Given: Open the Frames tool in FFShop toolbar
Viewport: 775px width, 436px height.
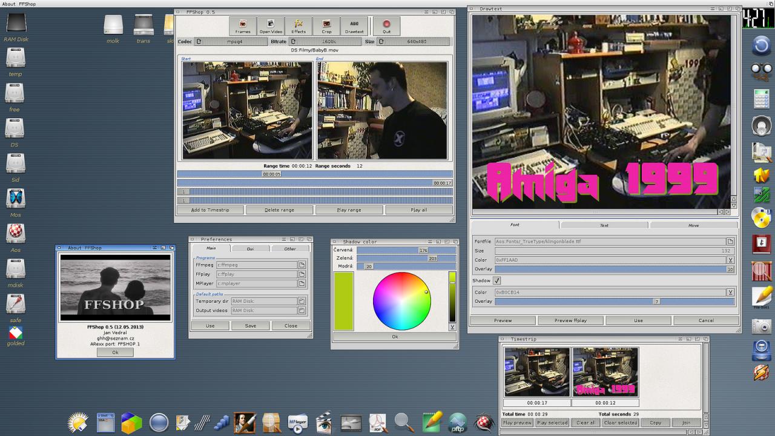Looking at the screenshot, I should coord(243,26).
